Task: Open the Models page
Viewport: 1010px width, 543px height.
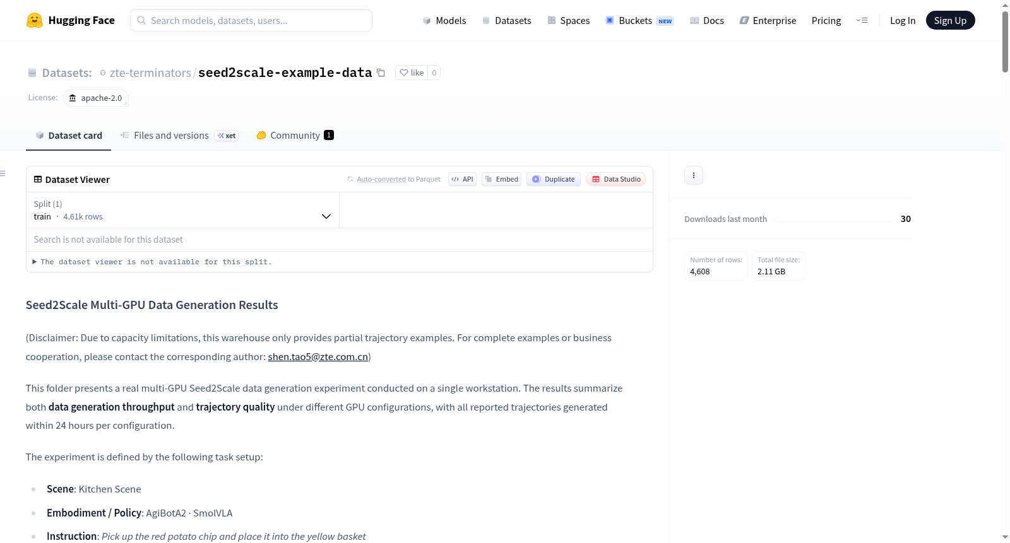Action: (444, 20)
